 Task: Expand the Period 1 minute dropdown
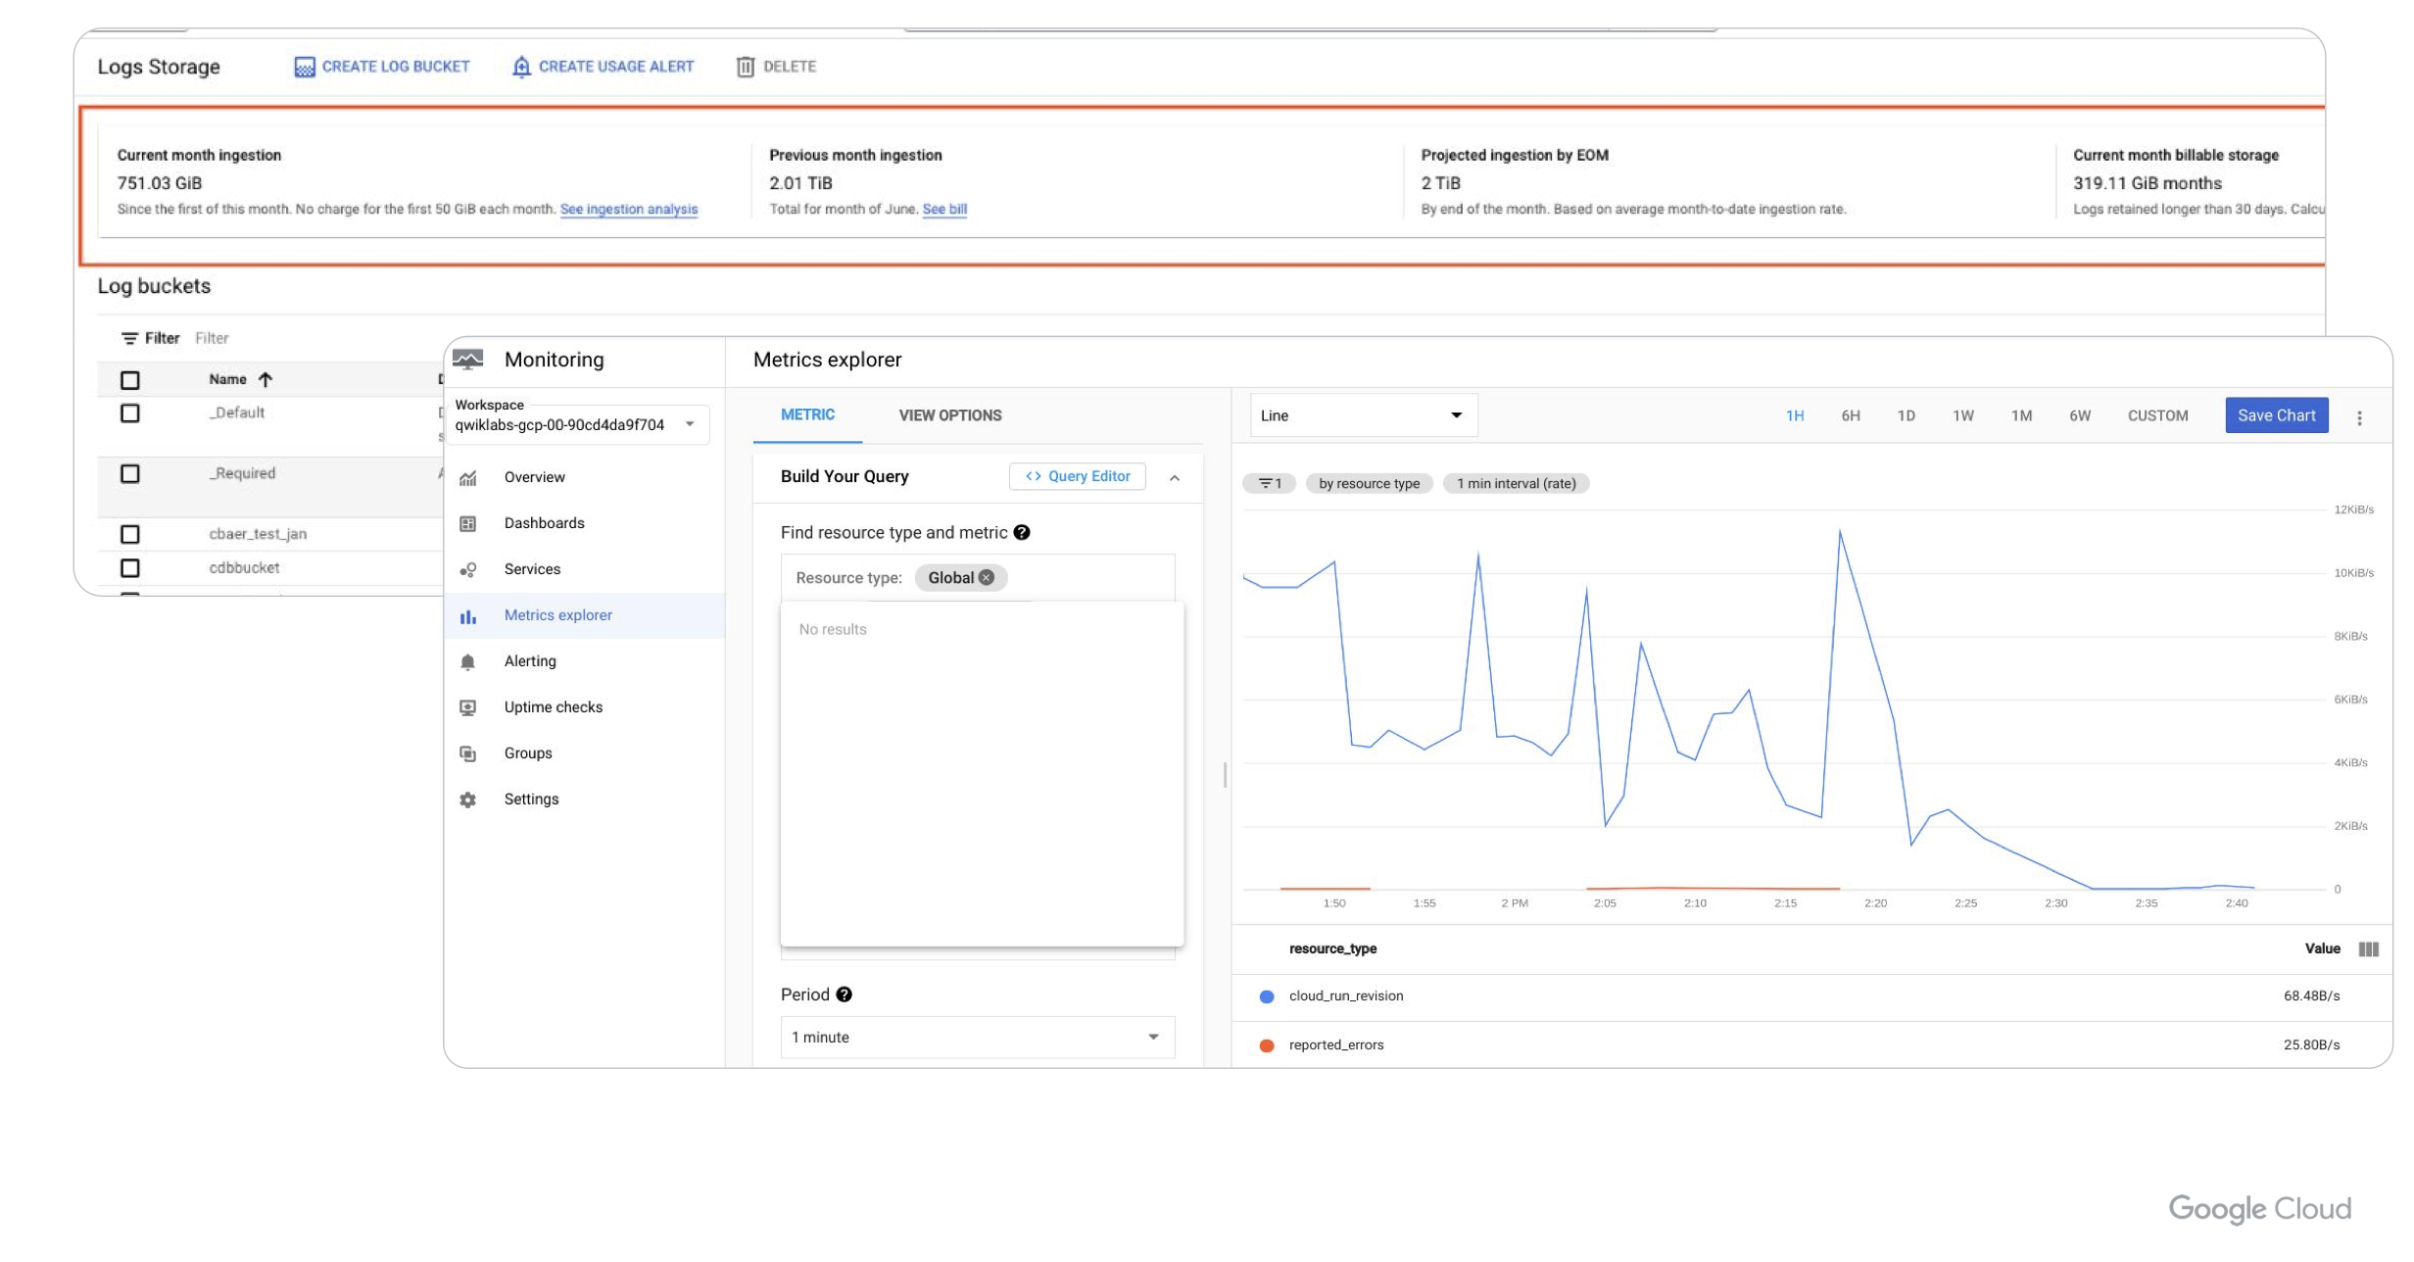coord(977,1037)
